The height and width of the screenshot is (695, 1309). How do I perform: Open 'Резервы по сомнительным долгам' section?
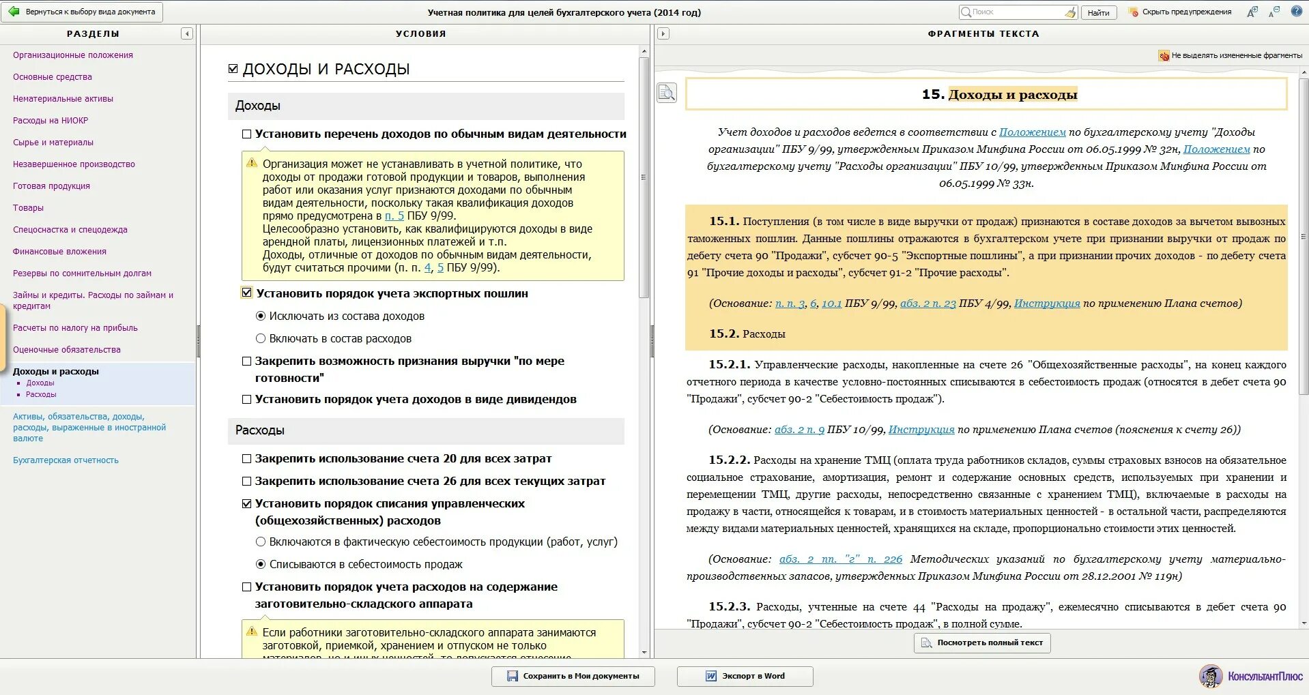(x=82, y=273)
